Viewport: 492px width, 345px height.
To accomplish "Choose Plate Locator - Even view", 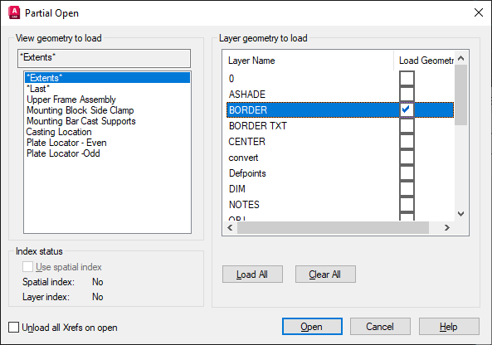I will [66, 143].
